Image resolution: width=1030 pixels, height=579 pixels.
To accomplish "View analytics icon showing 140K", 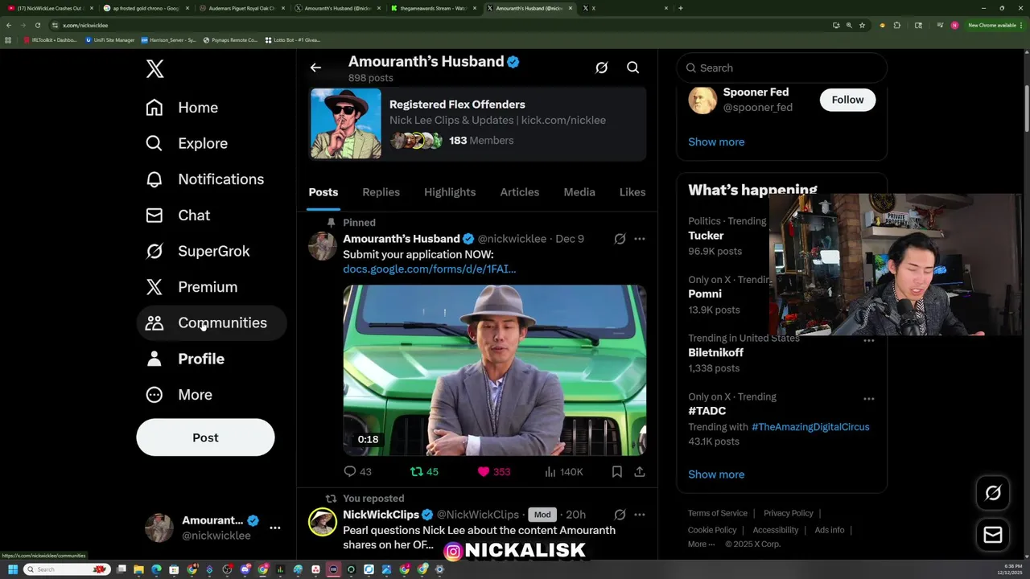I will point(550,472).
